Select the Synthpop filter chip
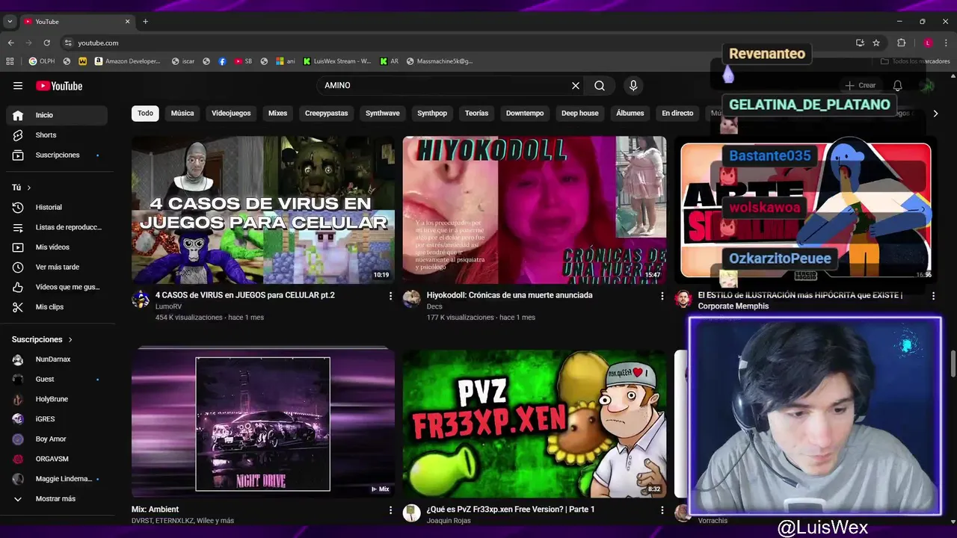 [432, 114]
